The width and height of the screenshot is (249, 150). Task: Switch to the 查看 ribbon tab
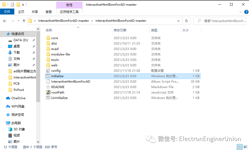pyautogui.click(x=49, y=12)
